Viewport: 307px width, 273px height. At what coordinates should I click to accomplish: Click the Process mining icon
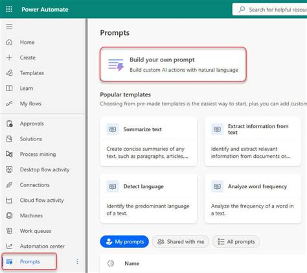click(x=9, y=154)
